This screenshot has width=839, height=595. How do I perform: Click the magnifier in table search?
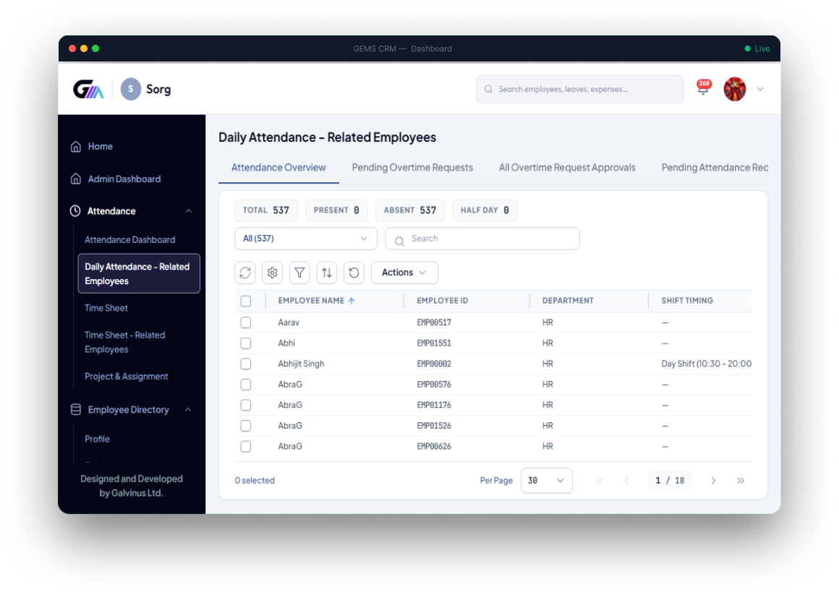point(399,241)
